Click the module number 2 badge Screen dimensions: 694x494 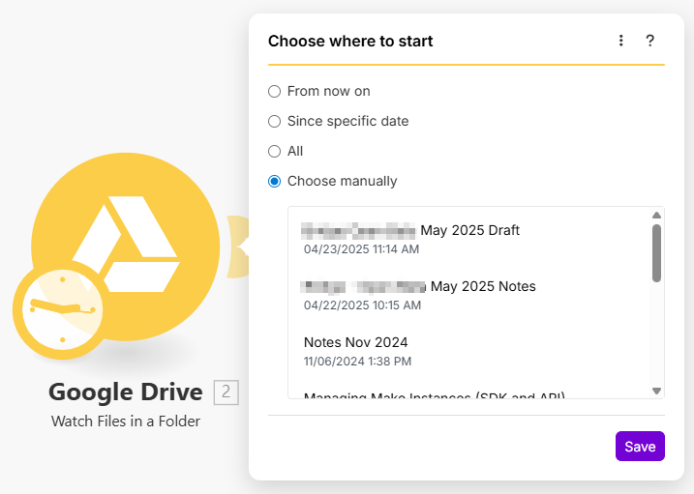[x=226, y=392]
